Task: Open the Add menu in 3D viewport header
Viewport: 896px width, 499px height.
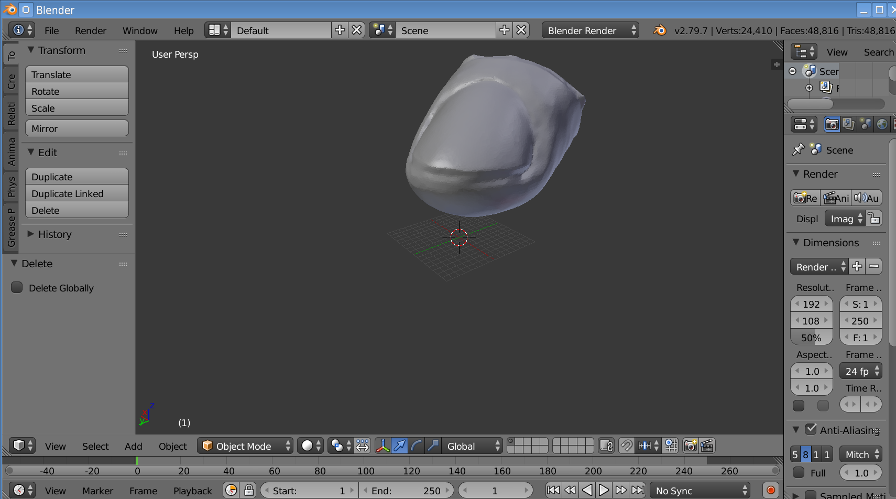Action: pos(133,446)
